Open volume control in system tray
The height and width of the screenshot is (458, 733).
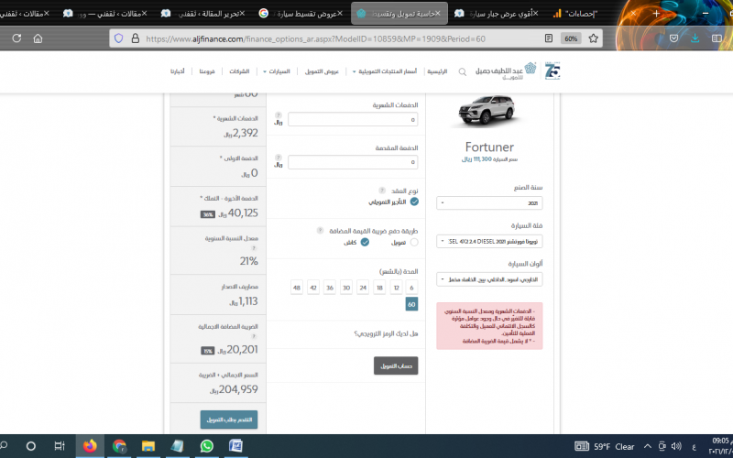click(x=676, y=446)
